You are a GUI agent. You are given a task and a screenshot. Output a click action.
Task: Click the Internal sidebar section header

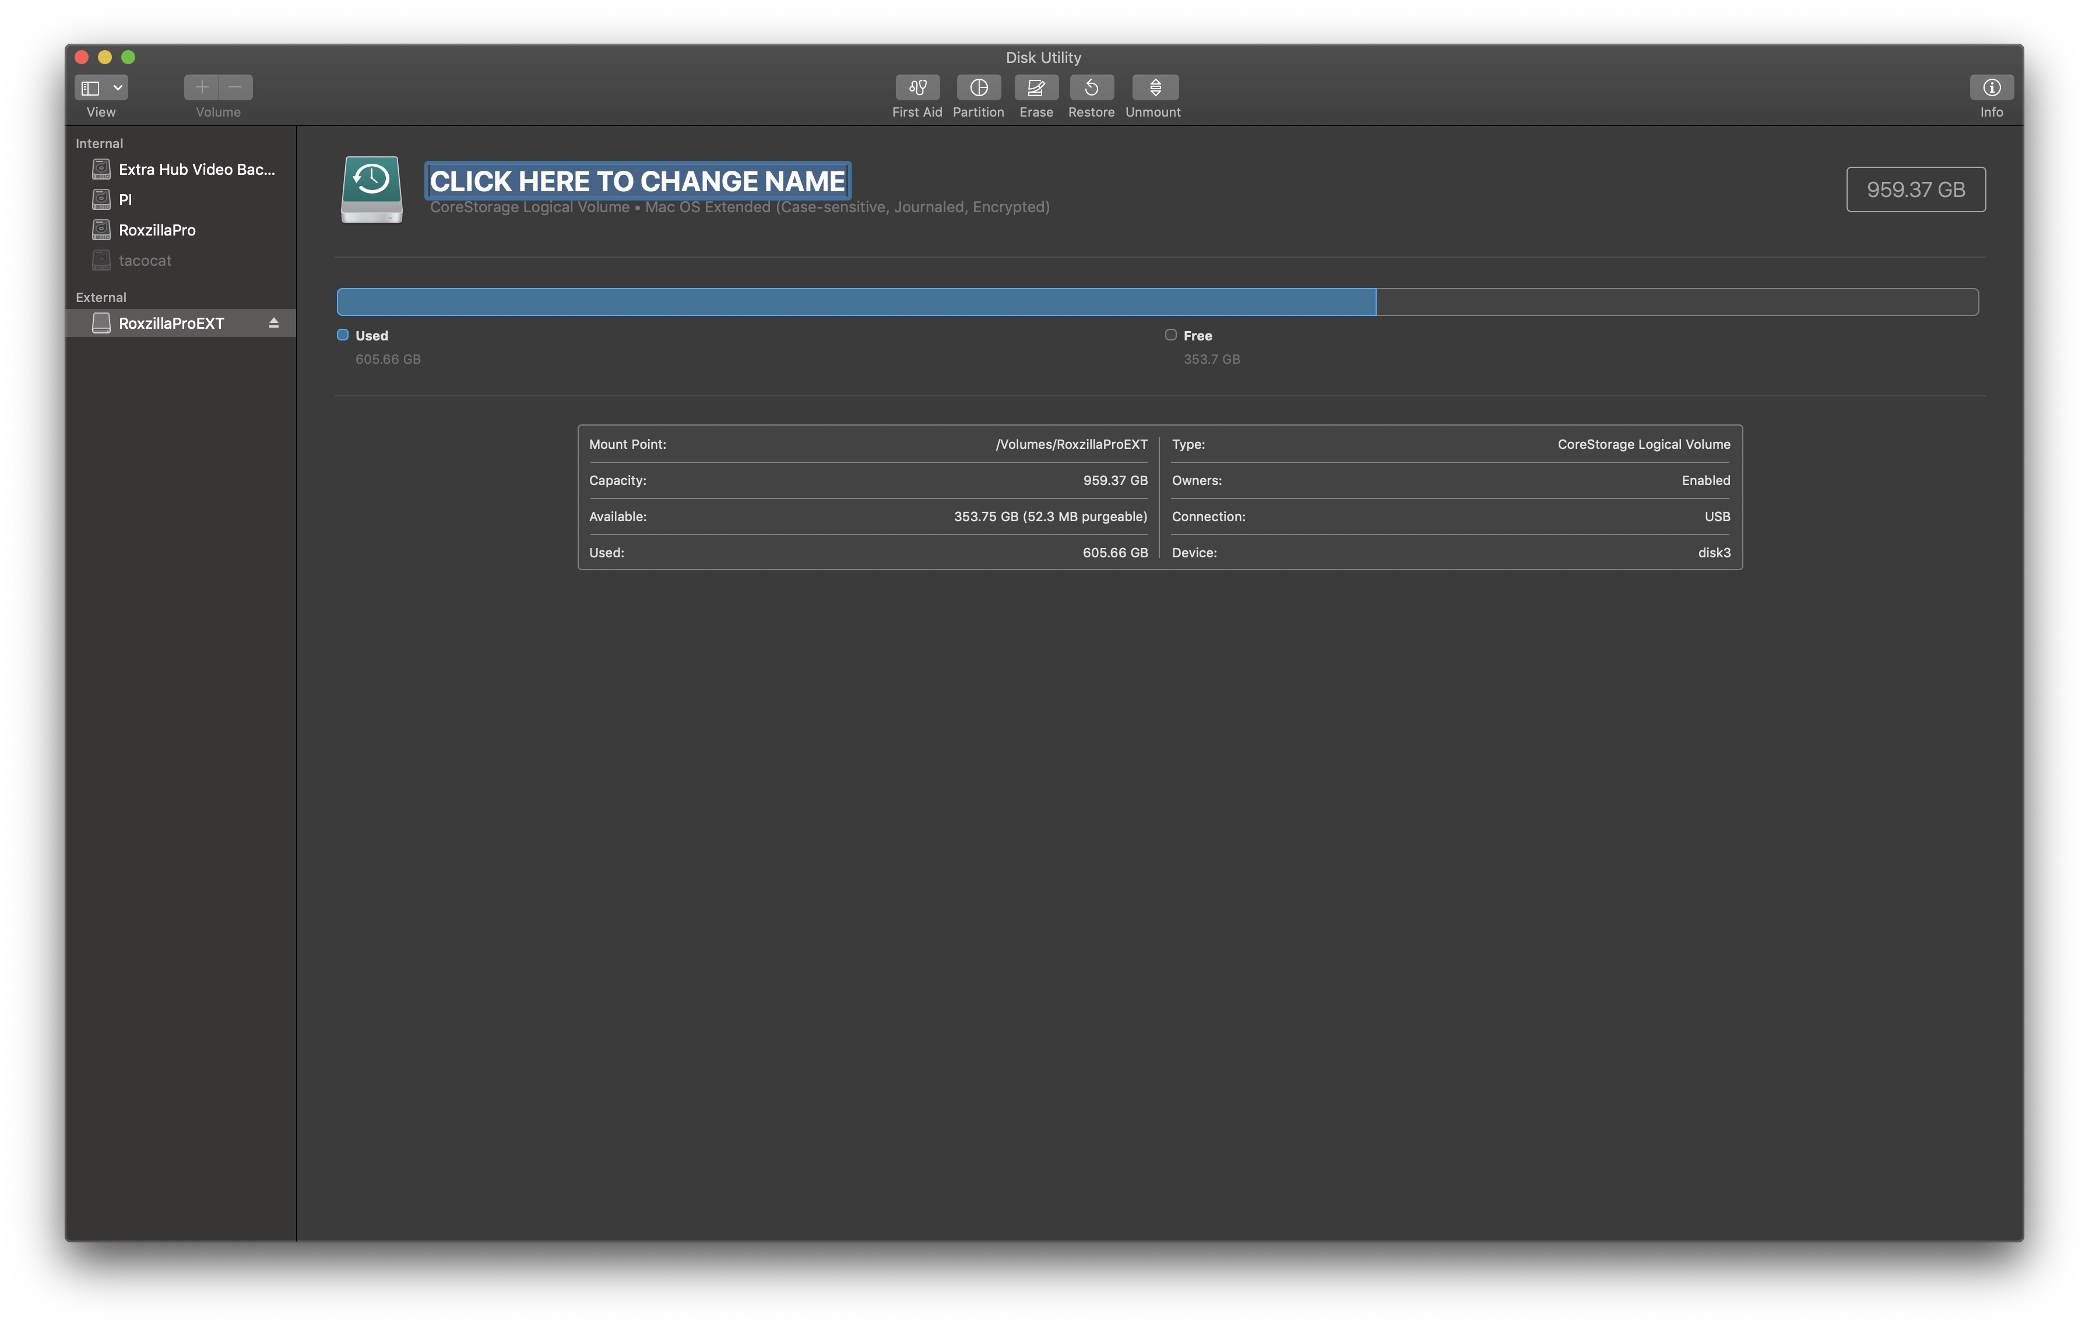pos(99,143)
